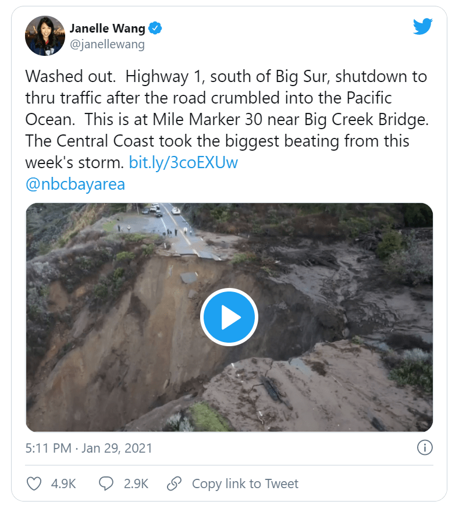Click the 4.9K likes count
The width and height of the screenshot is (459, 512).
coord(63,483)
